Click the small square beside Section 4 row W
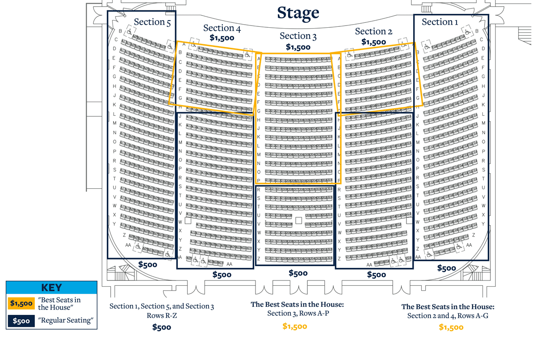536x339 pixels. tap(188, 220)
